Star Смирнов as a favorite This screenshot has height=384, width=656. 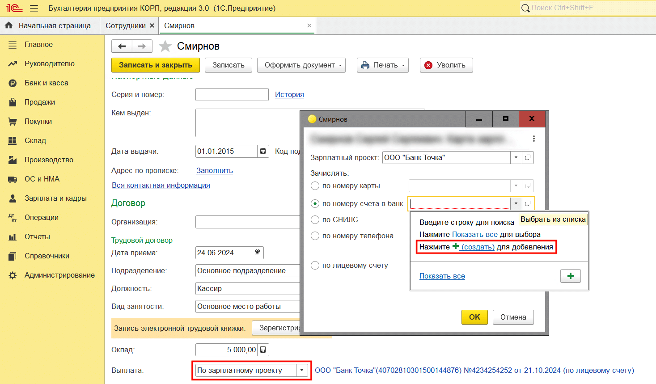coord(165,46)
